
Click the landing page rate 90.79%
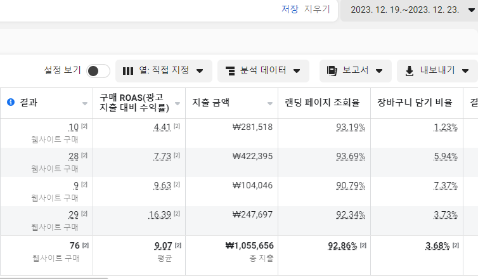point(351,185)
